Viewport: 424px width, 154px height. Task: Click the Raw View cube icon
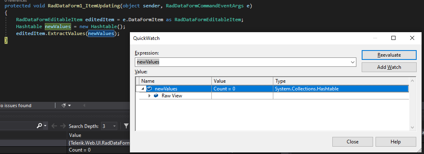(x=156, y=96)
